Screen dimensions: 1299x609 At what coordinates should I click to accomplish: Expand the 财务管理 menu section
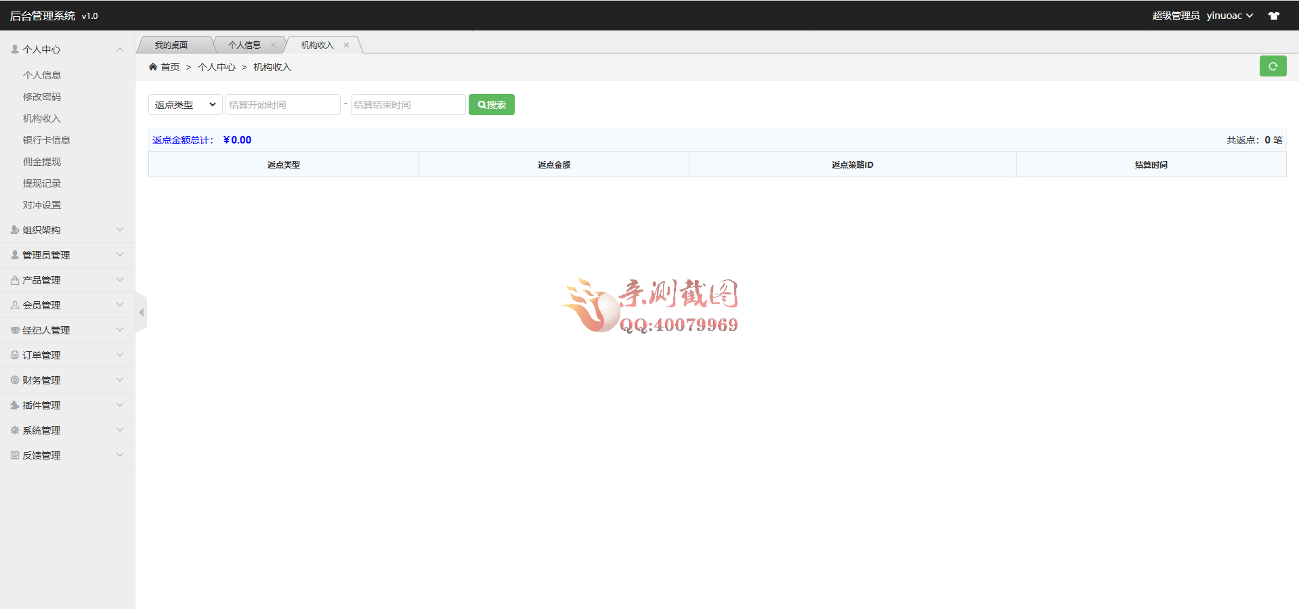pyautogui.click(x=67, y=380)
